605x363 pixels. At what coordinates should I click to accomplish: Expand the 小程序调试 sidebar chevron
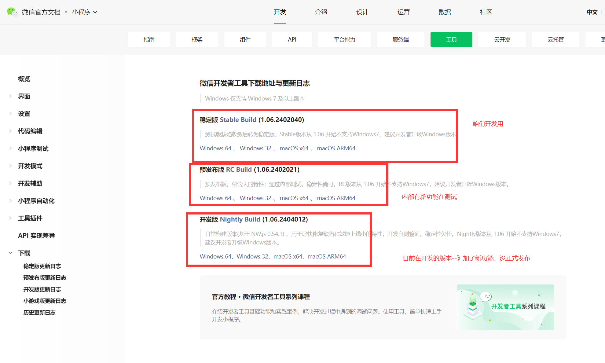click(10, 148)
